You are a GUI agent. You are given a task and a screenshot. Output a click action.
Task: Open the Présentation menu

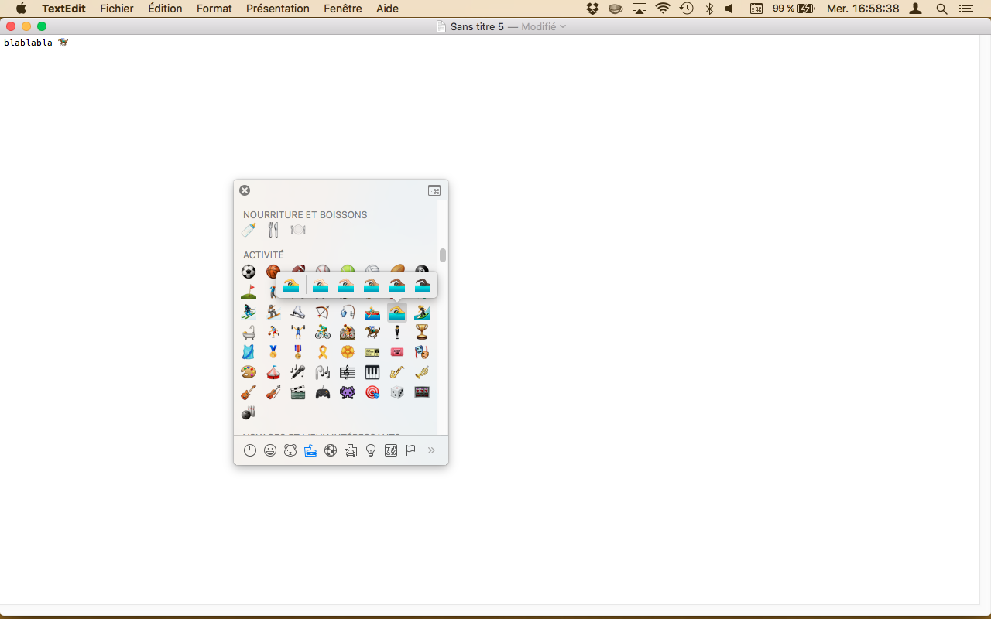[278, 9]
